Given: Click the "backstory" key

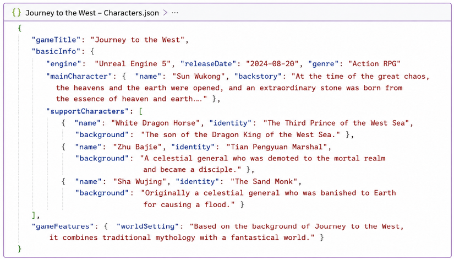Looking at the screenshot, I should [x=258, y=76].
